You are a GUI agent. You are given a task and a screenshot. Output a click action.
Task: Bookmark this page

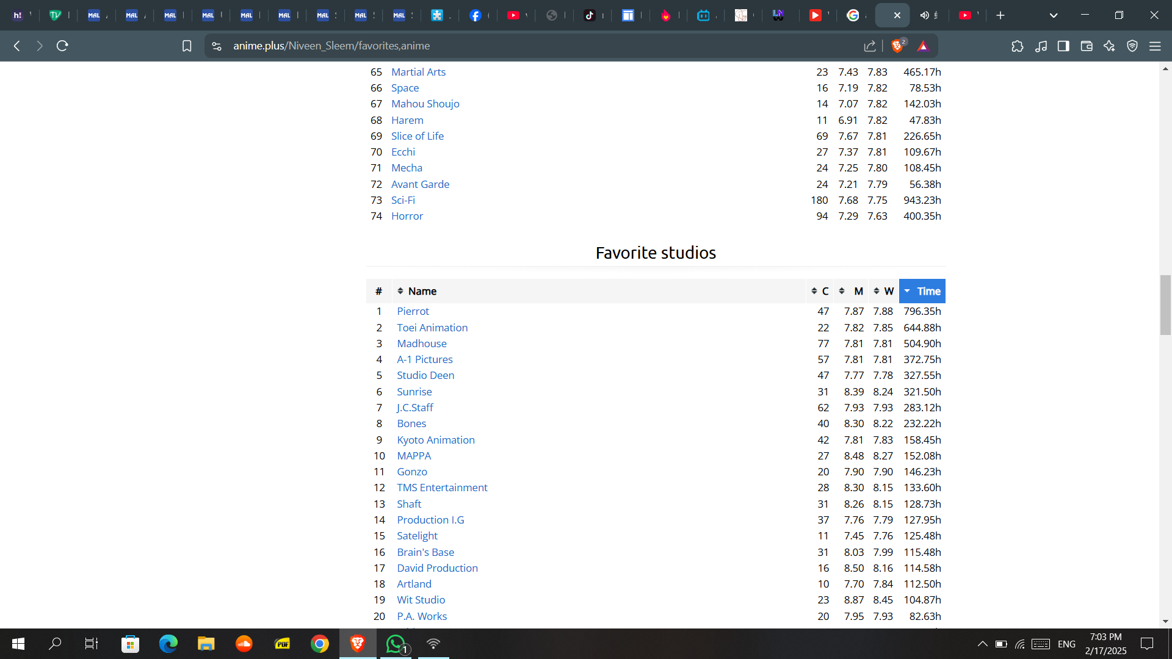[187, 46]
